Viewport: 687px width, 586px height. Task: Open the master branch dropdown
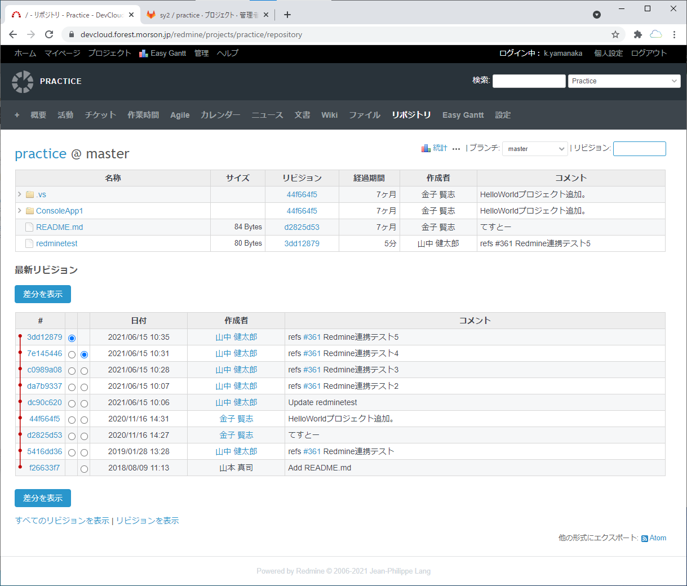[x=534, y=149]
